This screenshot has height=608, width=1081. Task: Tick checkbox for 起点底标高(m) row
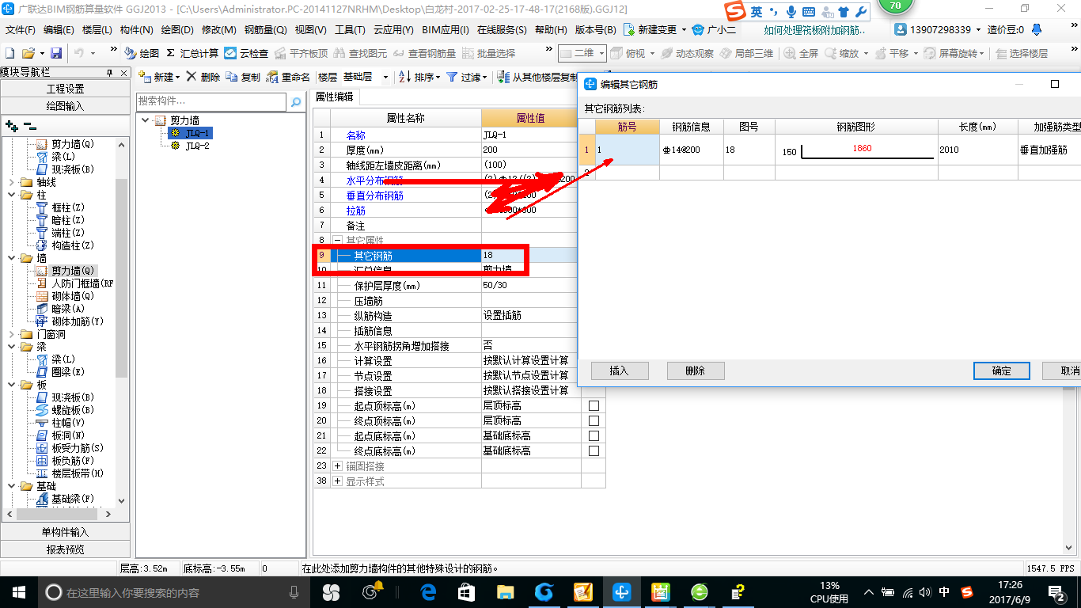pos(594,435)
